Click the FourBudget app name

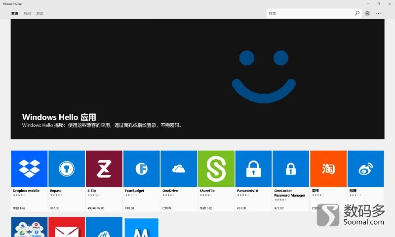click(134, 191)
